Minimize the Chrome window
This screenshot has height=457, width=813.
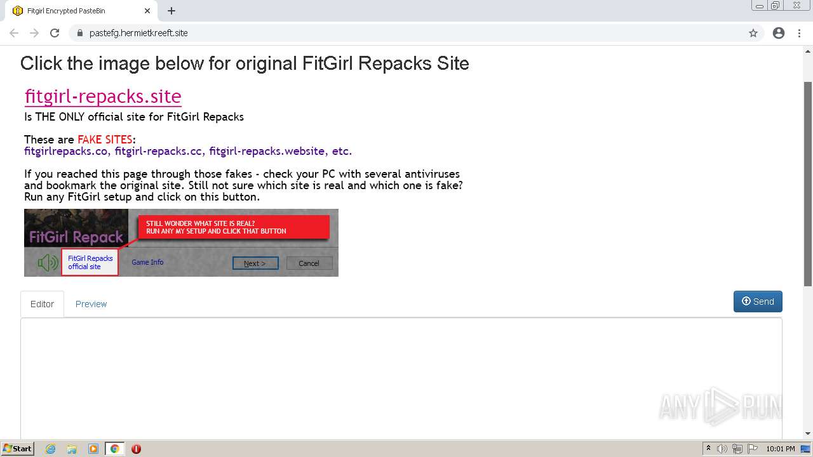click(x=759, y=6)
